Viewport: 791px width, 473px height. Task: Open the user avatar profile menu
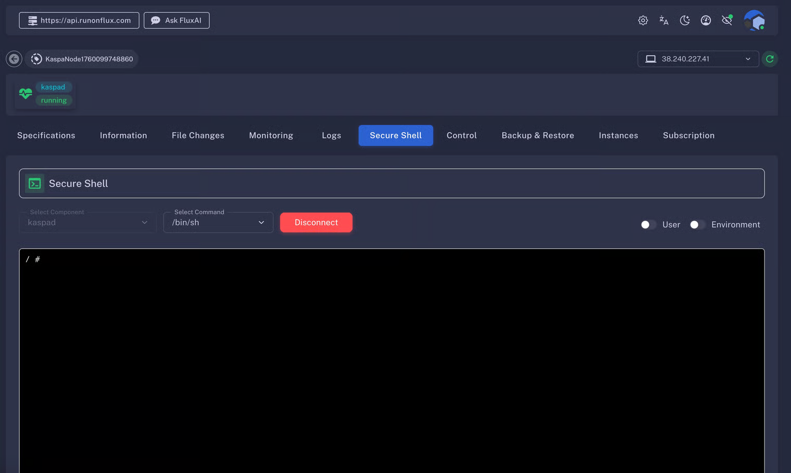coord(754,21)
